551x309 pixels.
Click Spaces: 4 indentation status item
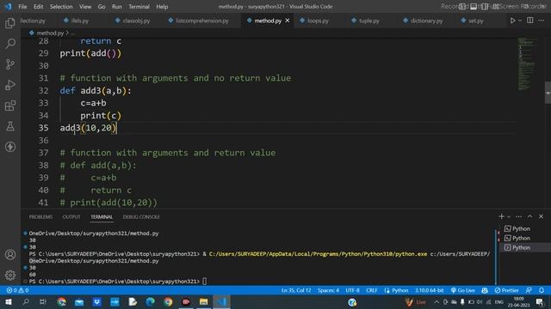click(328, 290)
